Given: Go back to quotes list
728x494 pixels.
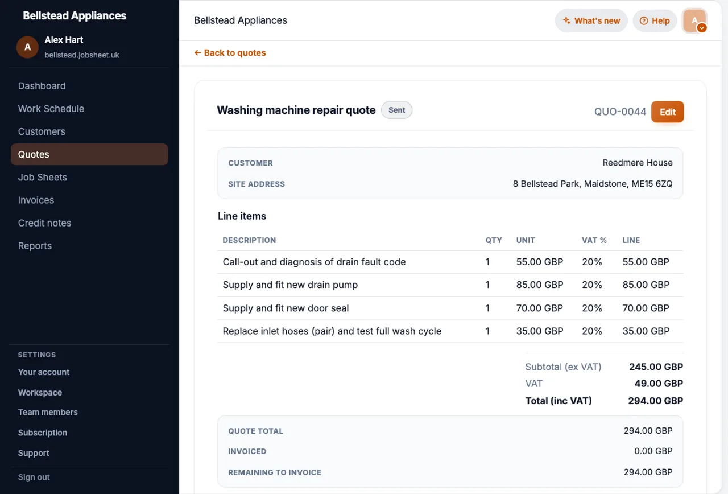Looking at the screenshot, I should (230, 53).
